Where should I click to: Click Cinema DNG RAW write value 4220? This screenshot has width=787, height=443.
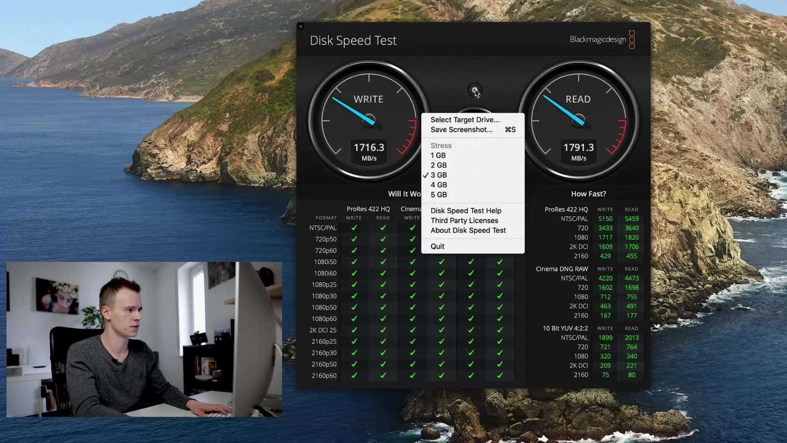coord(605,279)
